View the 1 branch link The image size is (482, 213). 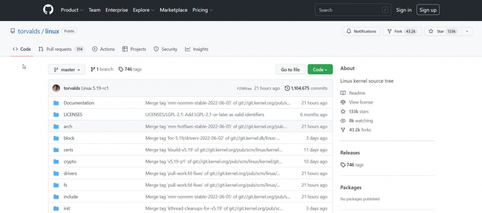coord(102,70)
